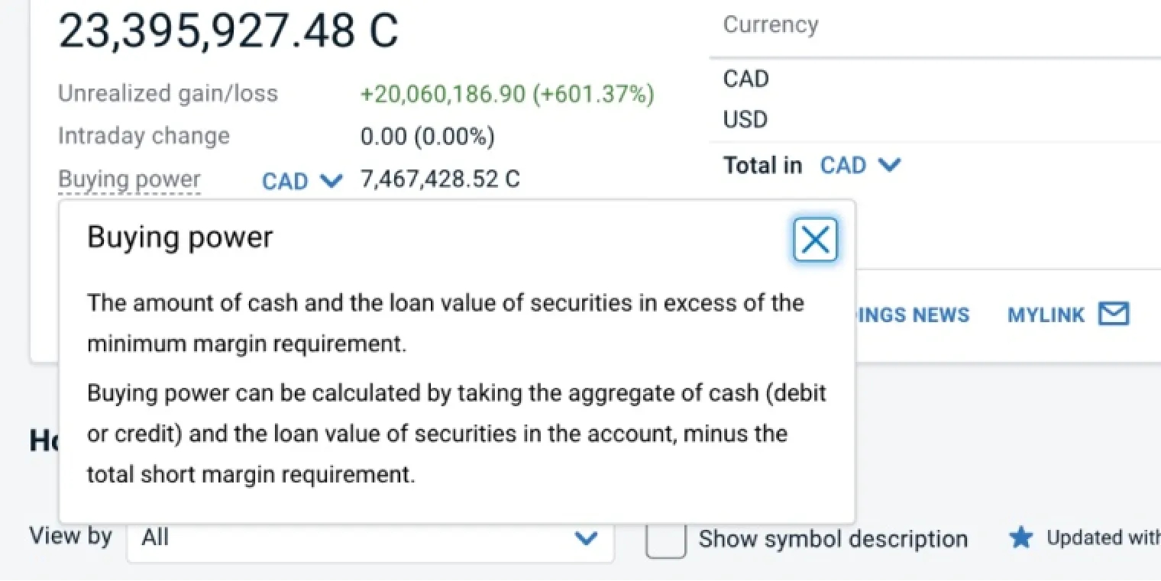The width and height of the screenshot is (1161, 581).
Task: Click the MYLINK envelope icon
Action: (1113, 314)
